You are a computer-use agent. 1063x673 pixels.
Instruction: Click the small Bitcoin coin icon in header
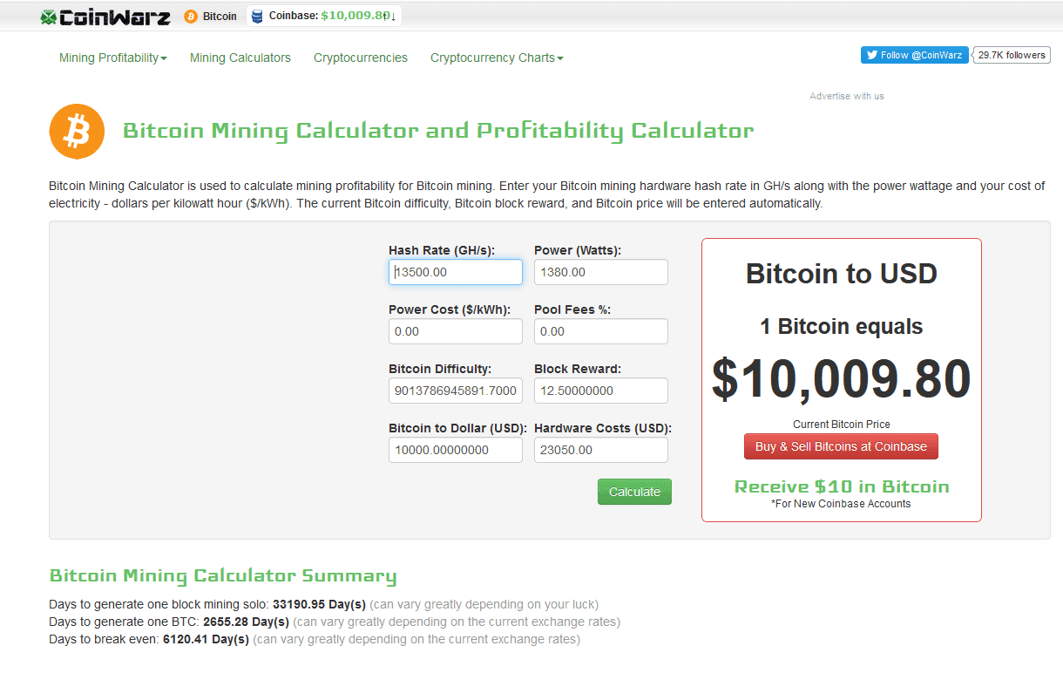tap(191, 17)
